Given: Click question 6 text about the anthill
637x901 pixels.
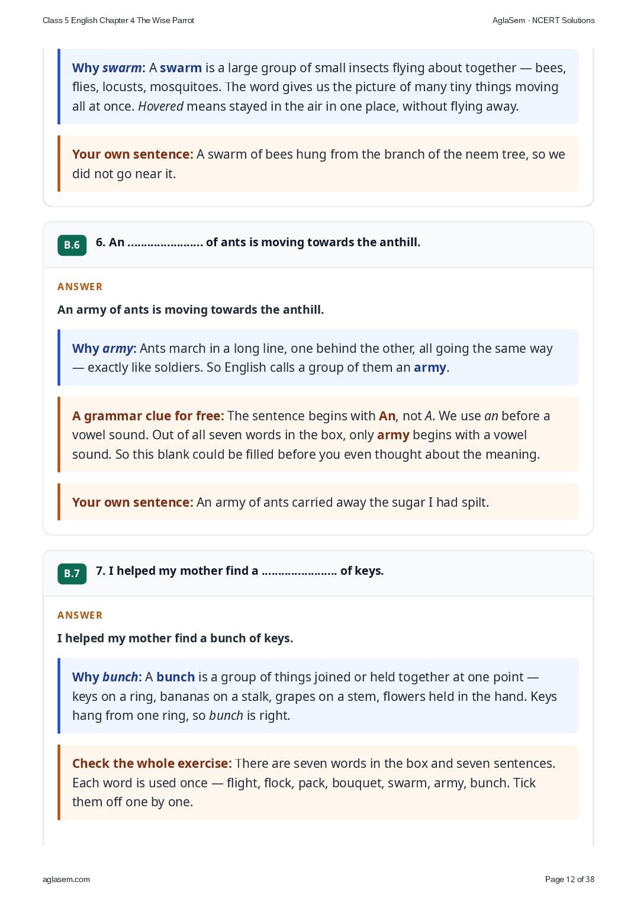Looking at the screenshot, I should [x=258, y=242].
